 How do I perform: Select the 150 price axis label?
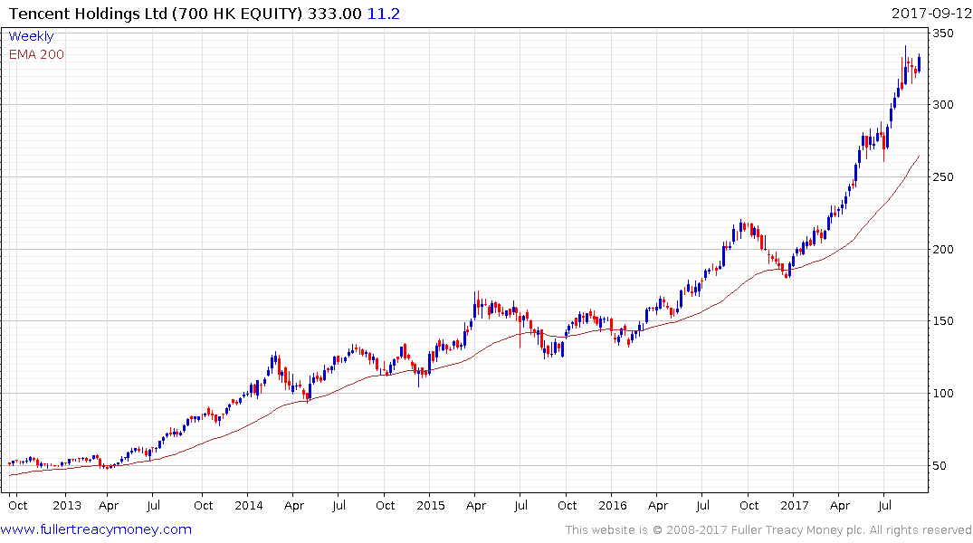pos(943,321)
